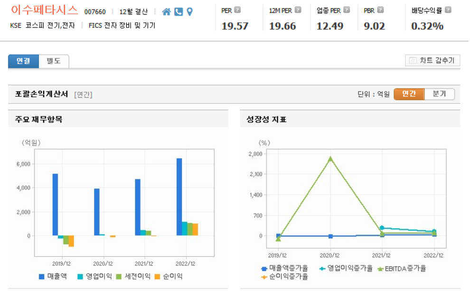Switch to the 분기 view tab

tap(440, 94)
